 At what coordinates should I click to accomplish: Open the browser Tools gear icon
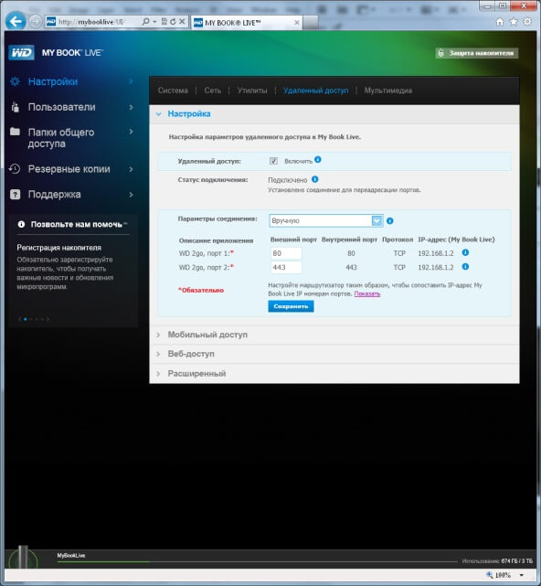point(527,22)
